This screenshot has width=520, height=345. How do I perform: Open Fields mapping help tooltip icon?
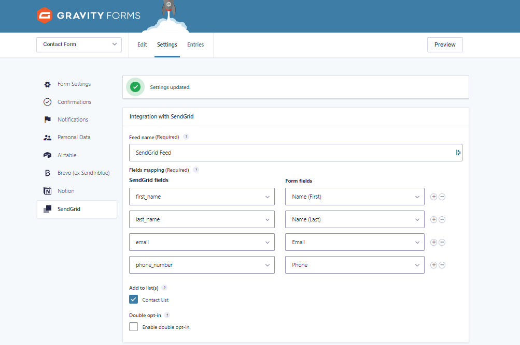pos(196,170)
